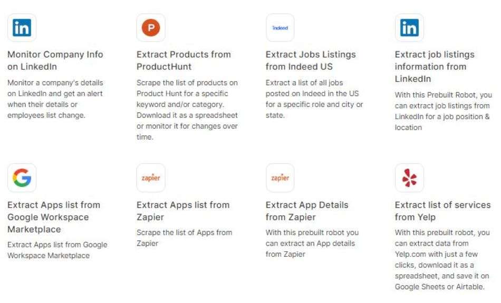Image resolution: width=501 pixels, height=303 pixels.
Task: Click the Indeed logo icon
Action: [280, 28]
